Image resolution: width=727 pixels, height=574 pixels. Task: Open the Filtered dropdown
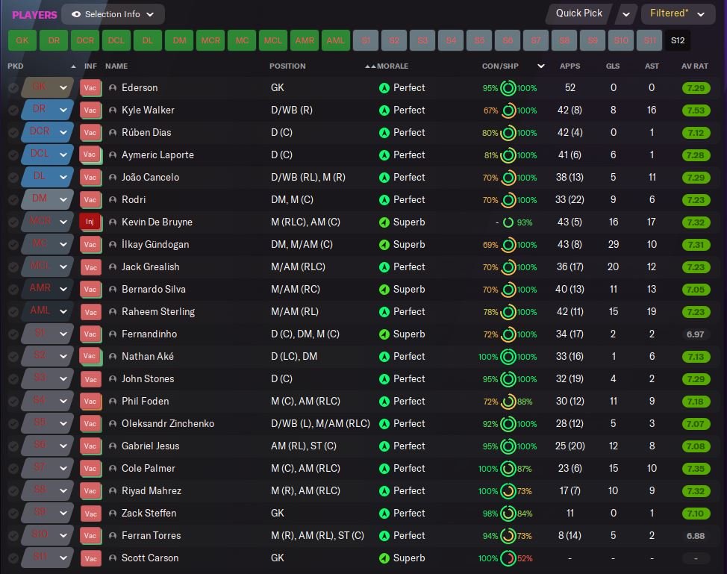click(x=678, y=14)
